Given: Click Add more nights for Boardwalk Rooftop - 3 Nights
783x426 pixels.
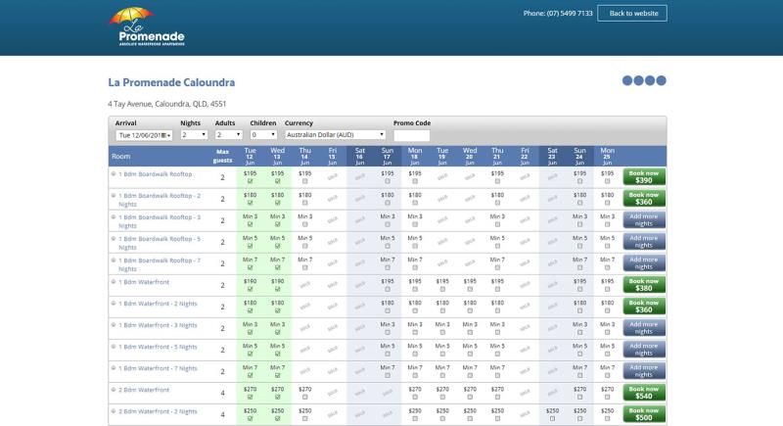Looking at the screenshot, I should click(644, 219).
